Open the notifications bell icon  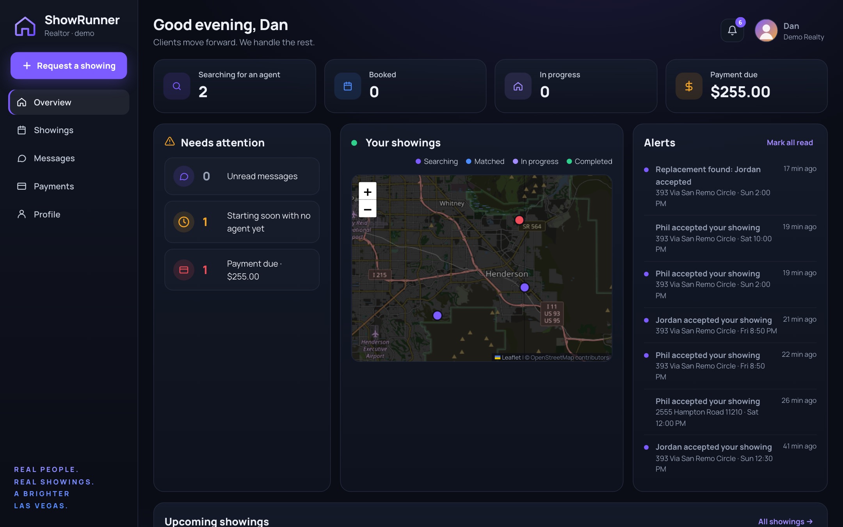click(x=732, y=30)
